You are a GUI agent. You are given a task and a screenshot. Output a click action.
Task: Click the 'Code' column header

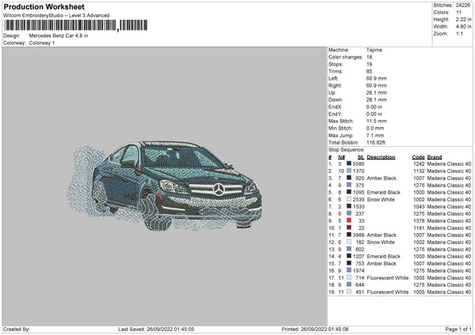(x=418, y=157)
